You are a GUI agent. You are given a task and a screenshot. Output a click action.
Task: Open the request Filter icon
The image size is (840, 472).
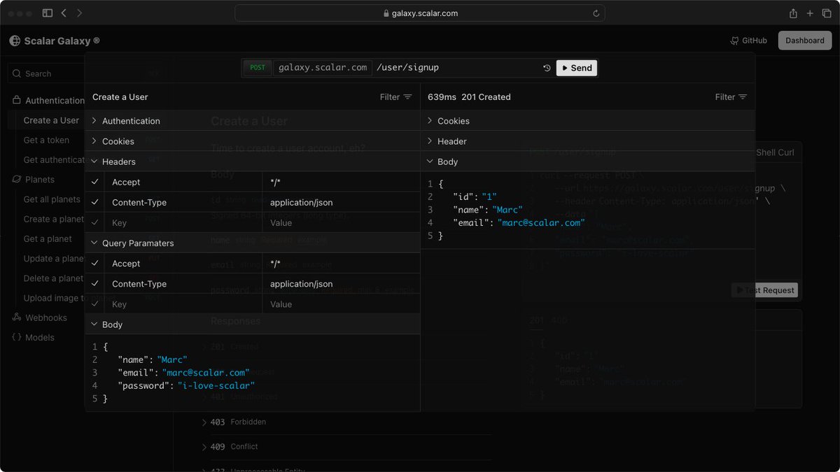pyautogui.click(x=407, y=97)
